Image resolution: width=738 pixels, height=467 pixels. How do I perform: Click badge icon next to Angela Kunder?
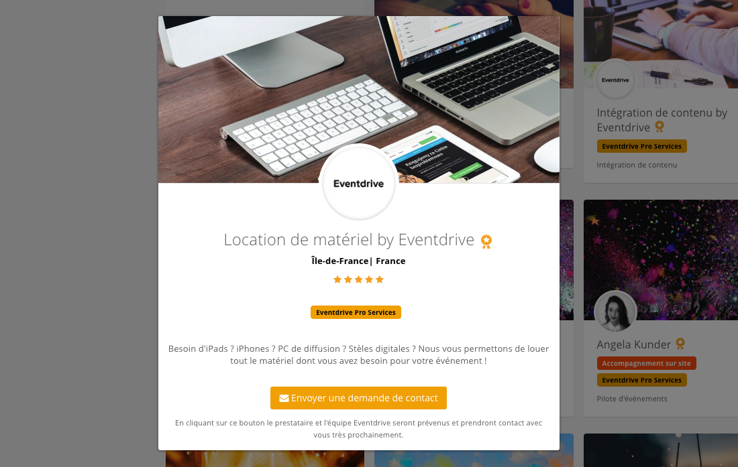point(680,344)
